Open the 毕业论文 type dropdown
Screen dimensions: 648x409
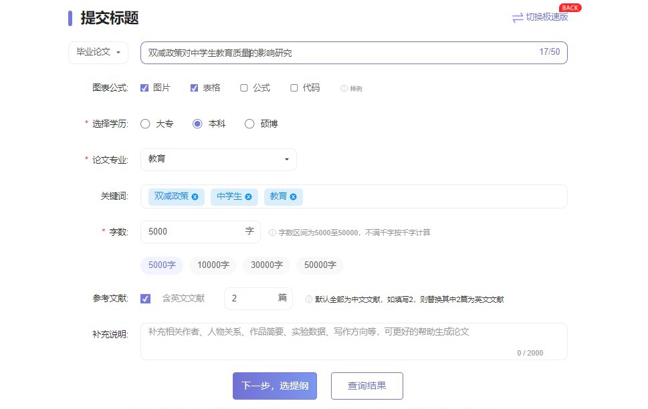coord(98,52)
